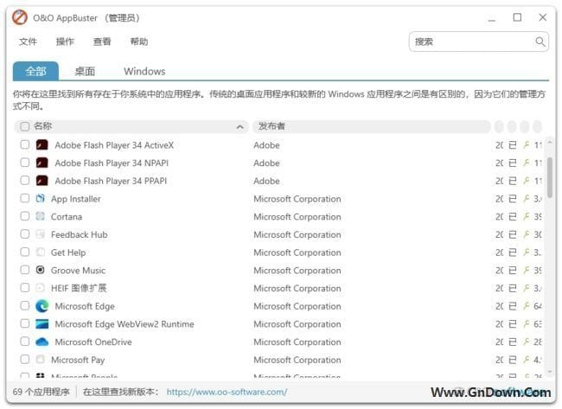Click the HEIF 图像扩展 app icon

40,287
